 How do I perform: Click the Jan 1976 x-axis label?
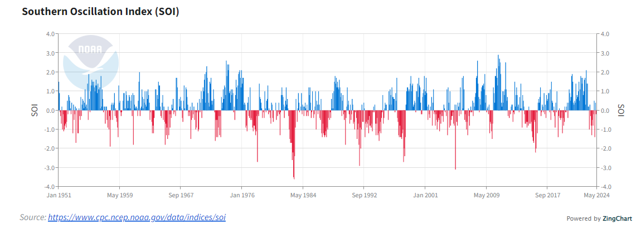tap(242, 195)
